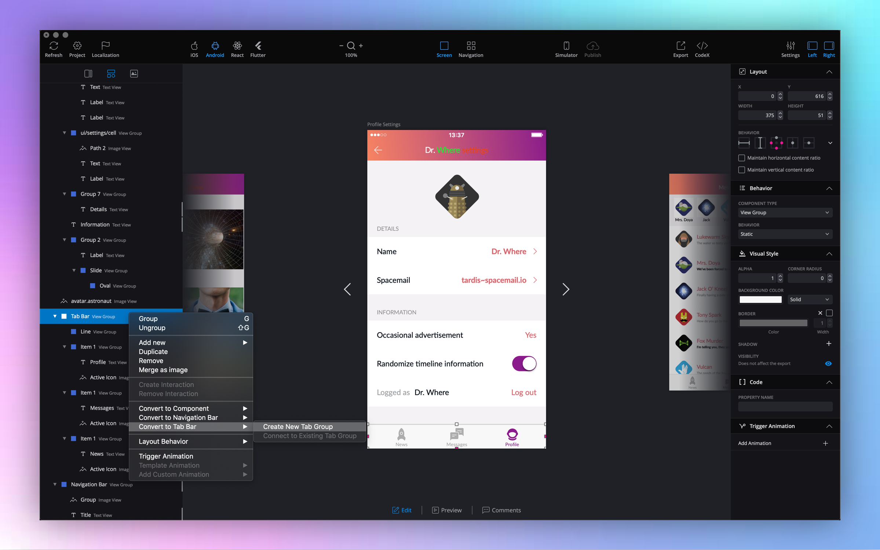Viewport: 880px width, 550px height.
Task: Collapse the Behavior section
Action: [x=829, y=188]
